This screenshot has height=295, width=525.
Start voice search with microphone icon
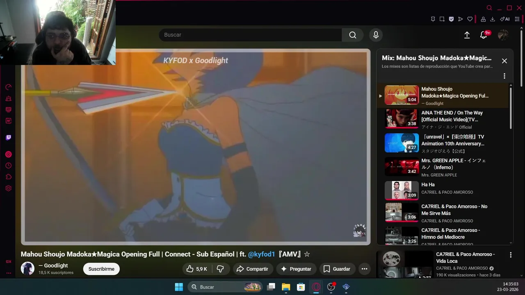pyautogui.click(x=376, y=35)
